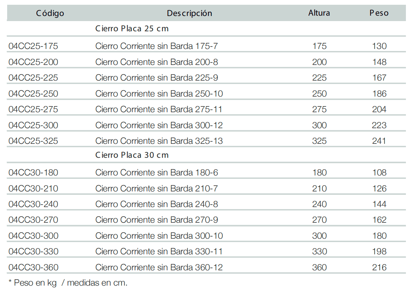This screenshot has height=289, width=410.
Task: Click the weight value 108
Action: coord(379,173)
